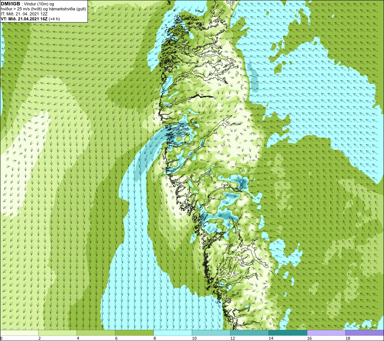Click the legend scale label 14

click(271, 339)
